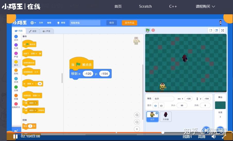
Task: Click the video progress slider handle
Action: coord(163,133)
